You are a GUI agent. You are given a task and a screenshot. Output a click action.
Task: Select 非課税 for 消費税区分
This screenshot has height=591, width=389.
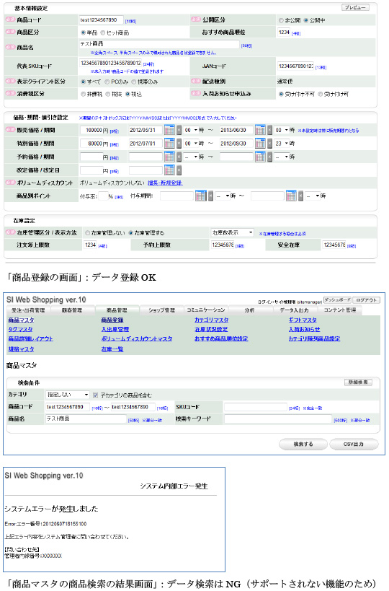(83, 95)
